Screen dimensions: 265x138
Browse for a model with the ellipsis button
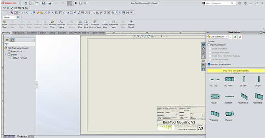tap(230, 37)
